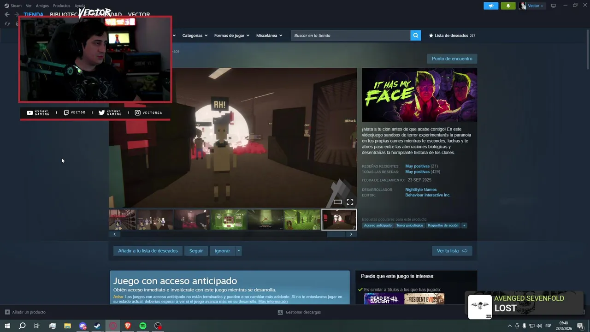Click the Terror psicológico tag
This screenshot has height=332, width=590.
pyautogui.click(x=409, y=225)
